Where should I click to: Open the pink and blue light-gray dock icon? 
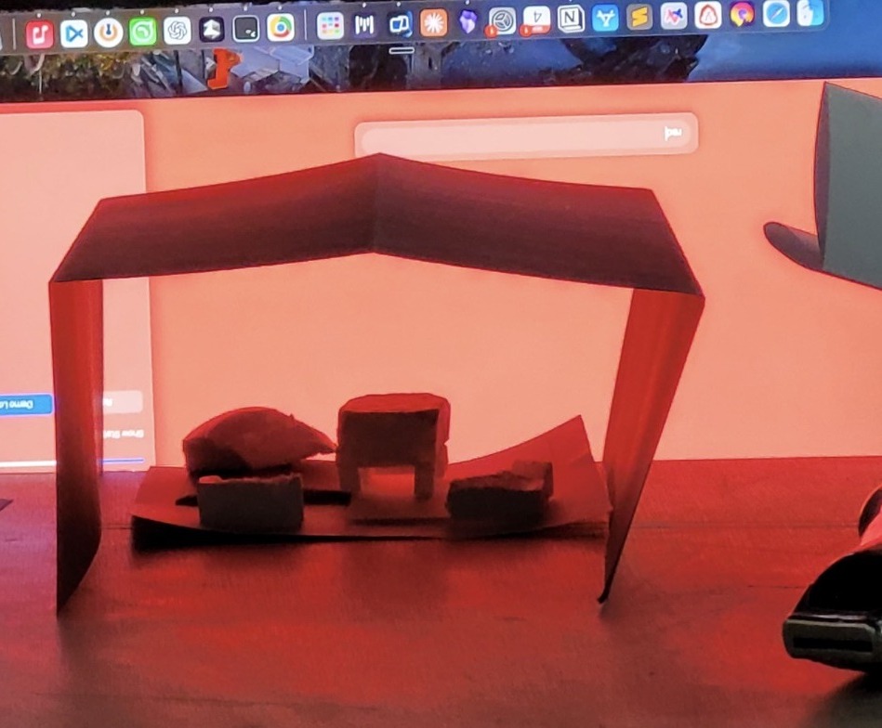coord(673,17)
